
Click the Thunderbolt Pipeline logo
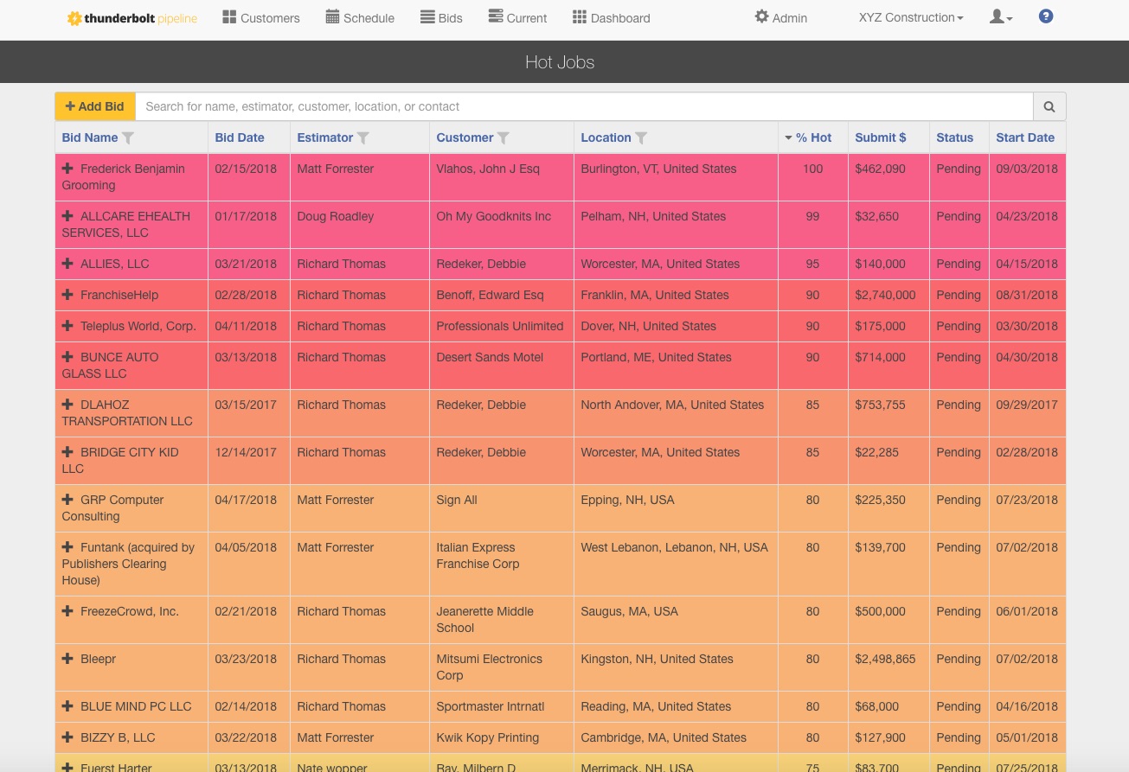[x=132, y=18]
